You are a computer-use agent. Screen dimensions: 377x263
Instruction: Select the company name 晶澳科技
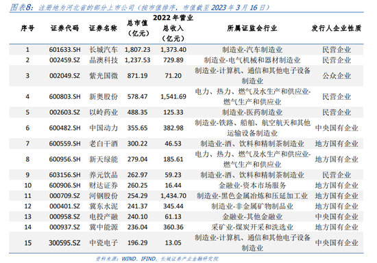pos(104,60)
